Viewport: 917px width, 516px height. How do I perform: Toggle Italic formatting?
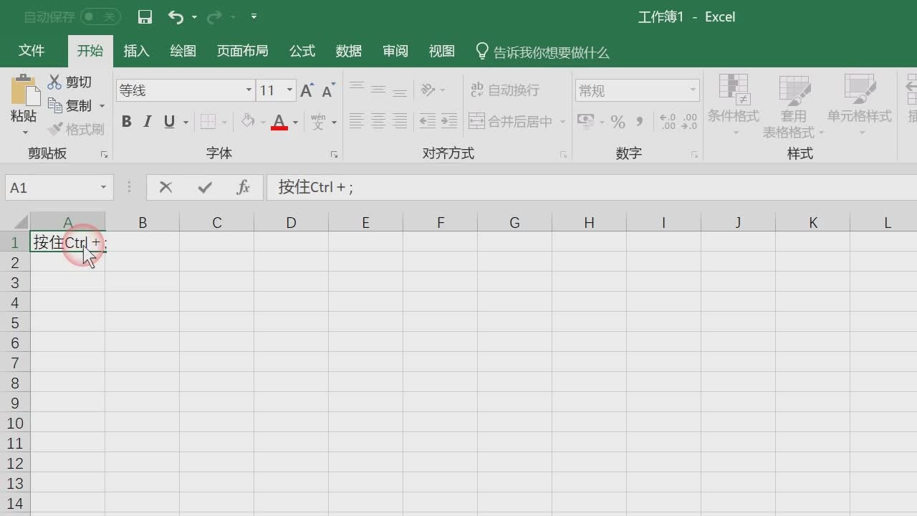148,122
